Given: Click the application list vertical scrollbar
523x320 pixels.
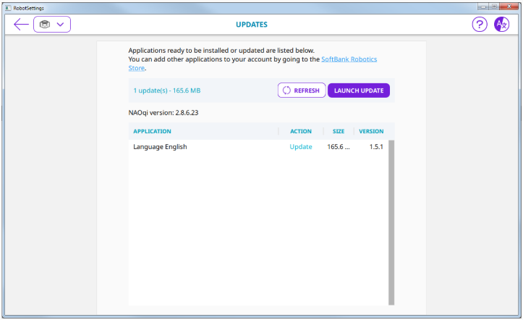Looking at the screenshot, I should coord(391,222).
